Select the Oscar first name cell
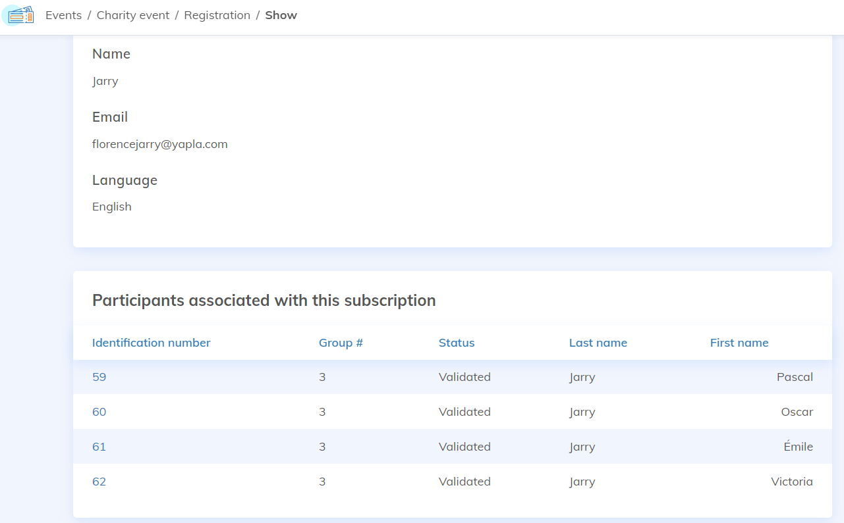 (x=797, y=412)
